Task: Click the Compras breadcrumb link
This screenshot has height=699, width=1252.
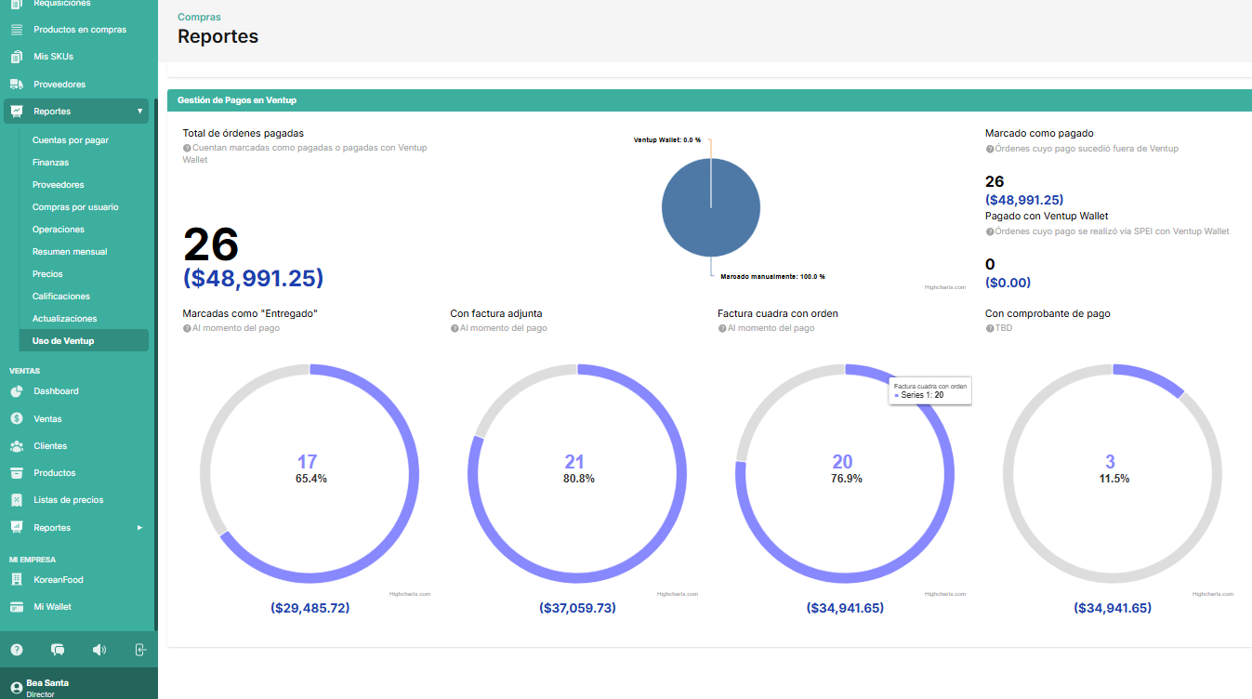Action: tap(199, 17)
